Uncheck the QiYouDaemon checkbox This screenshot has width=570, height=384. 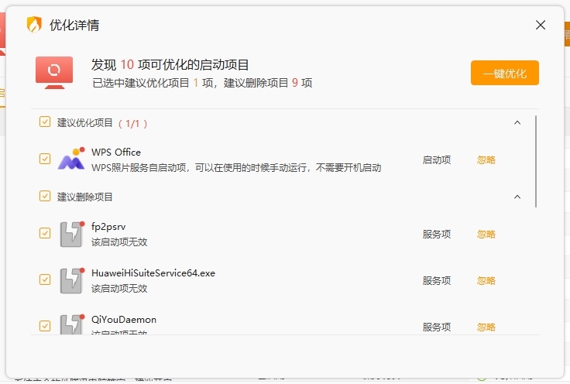coord(45,326)
